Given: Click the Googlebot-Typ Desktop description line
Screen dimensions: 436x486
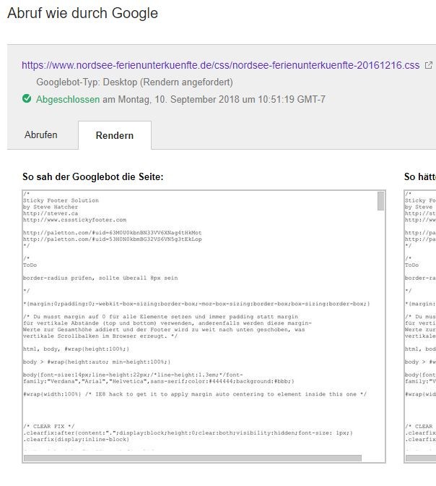Looking at the screenshot, I should [x=134, y=82].
